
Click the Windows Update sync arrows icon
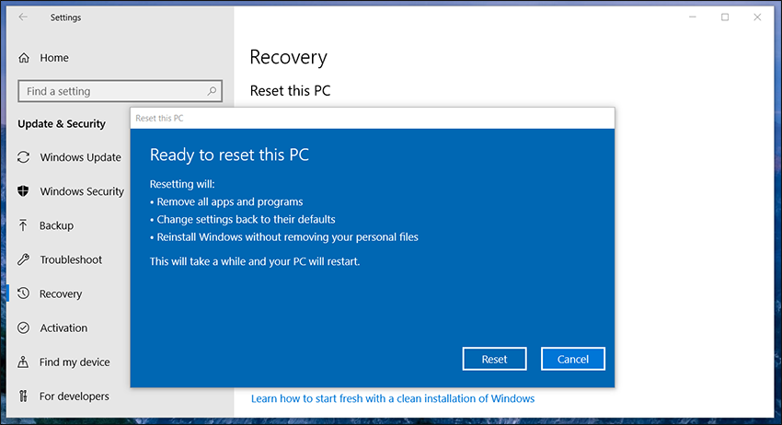tap(23, 157)
